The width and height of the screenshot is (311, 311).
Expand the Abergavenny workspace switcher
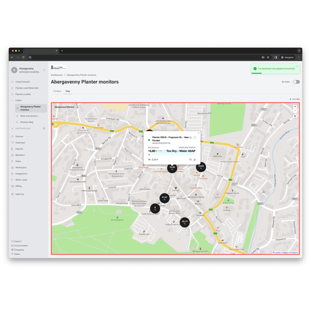[x=44, y=70]
